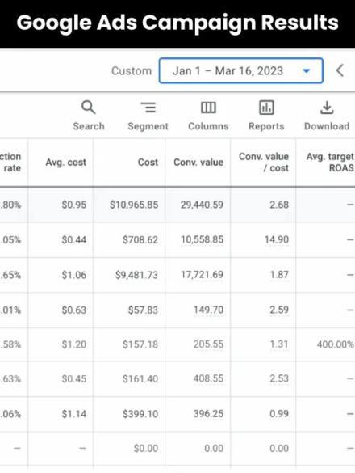
Task: Click the conv. value 205.55
Action: [209, 344]
